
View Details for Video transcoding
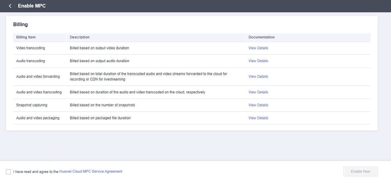[258, 48]
